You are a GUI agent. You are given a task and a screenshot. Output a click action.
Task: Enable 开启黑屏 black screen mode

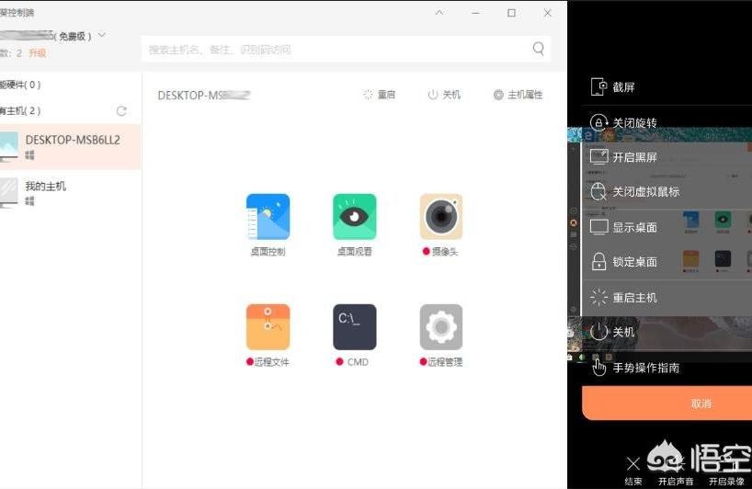634,157
